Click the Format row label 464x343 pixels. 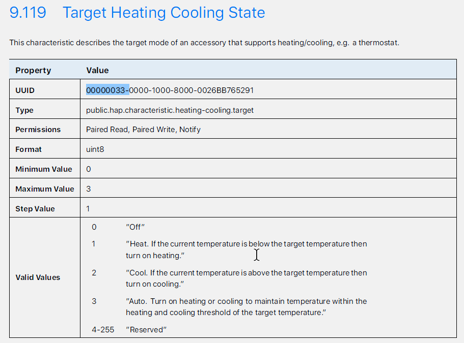pos(29,149)
